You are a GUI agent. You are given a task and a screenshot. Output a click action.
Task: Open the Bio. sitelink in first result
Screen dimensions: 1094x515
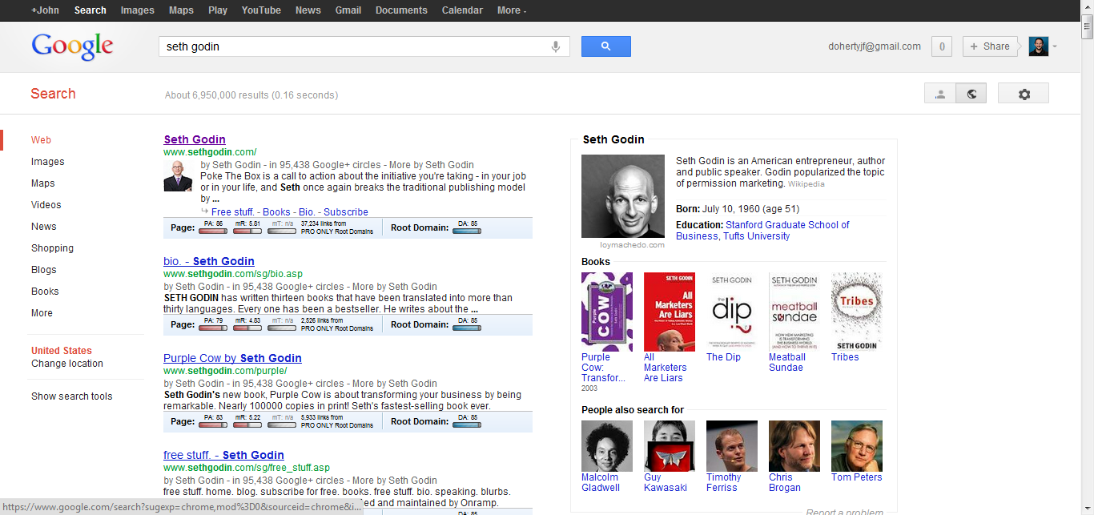307,212
